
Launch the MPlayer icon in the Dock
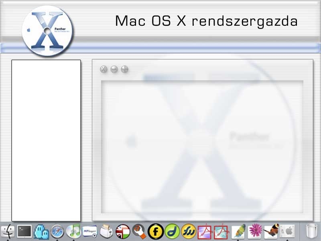89,232
